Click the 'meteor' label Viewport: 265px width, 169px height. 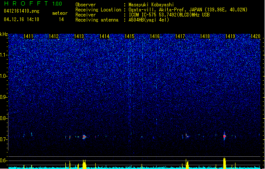point(60,13)
